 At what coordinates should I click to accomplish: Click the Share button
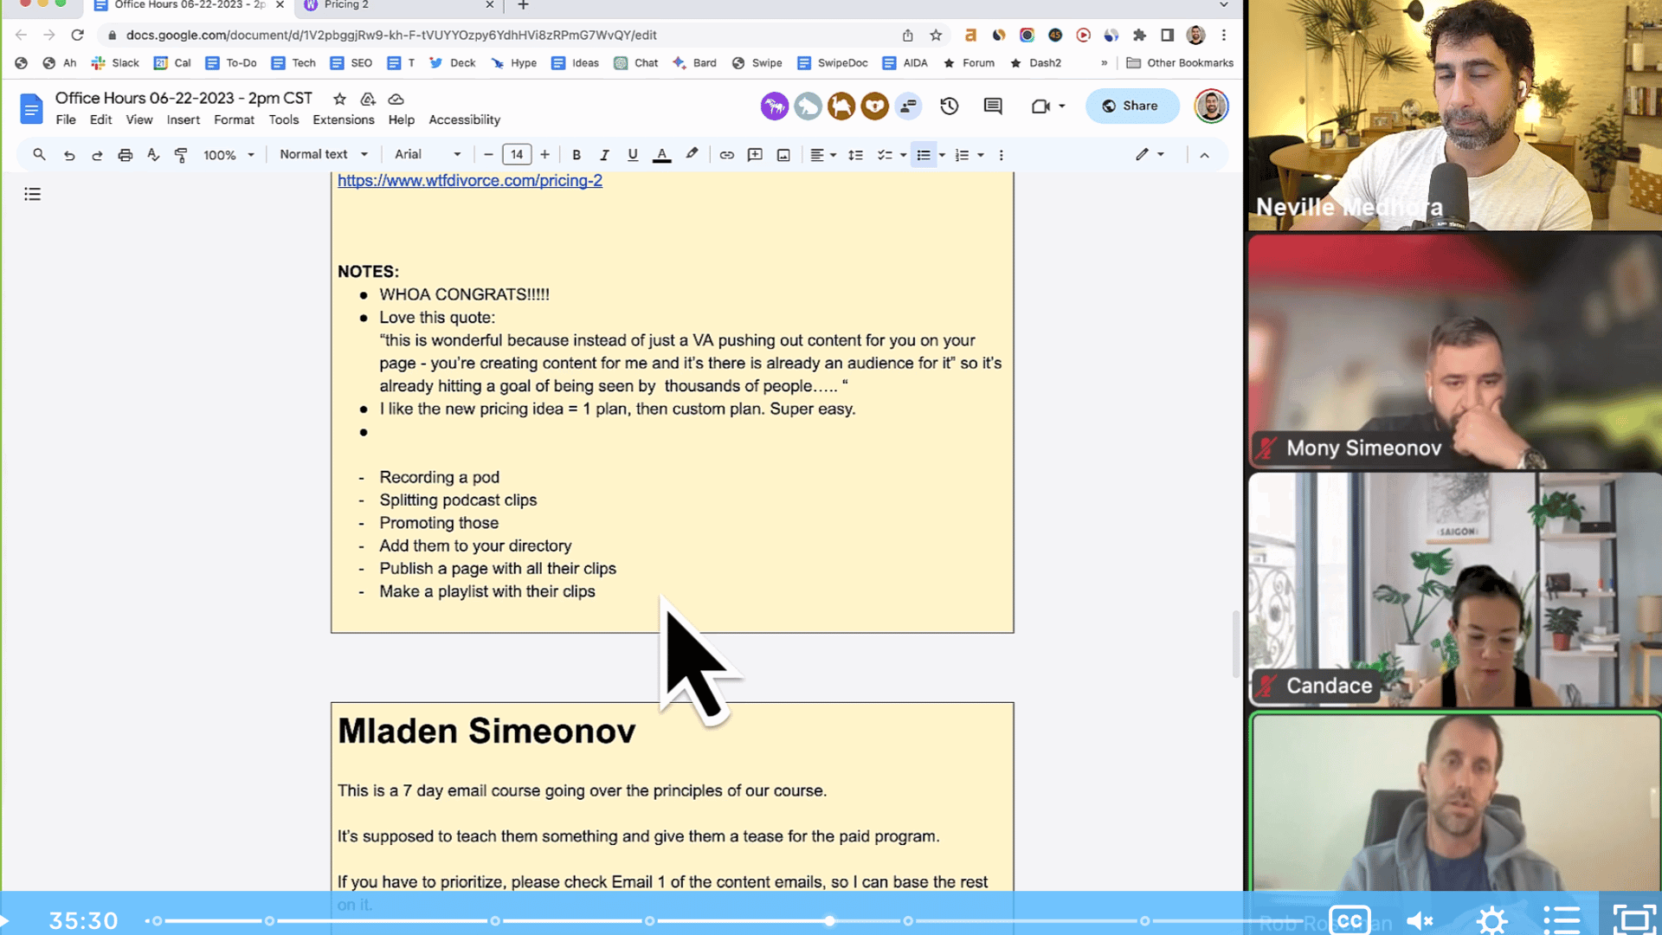point(1131,106)
